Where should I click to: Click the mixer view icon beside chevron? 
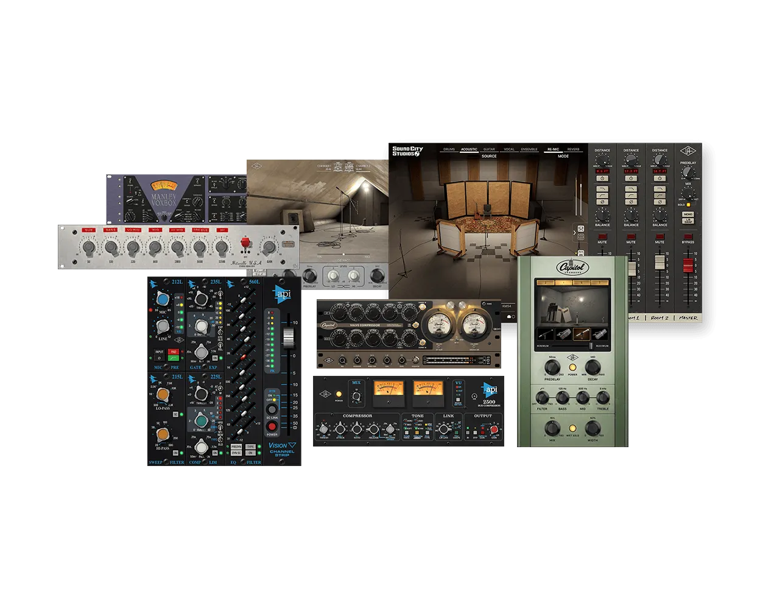(x=581, y=229)
